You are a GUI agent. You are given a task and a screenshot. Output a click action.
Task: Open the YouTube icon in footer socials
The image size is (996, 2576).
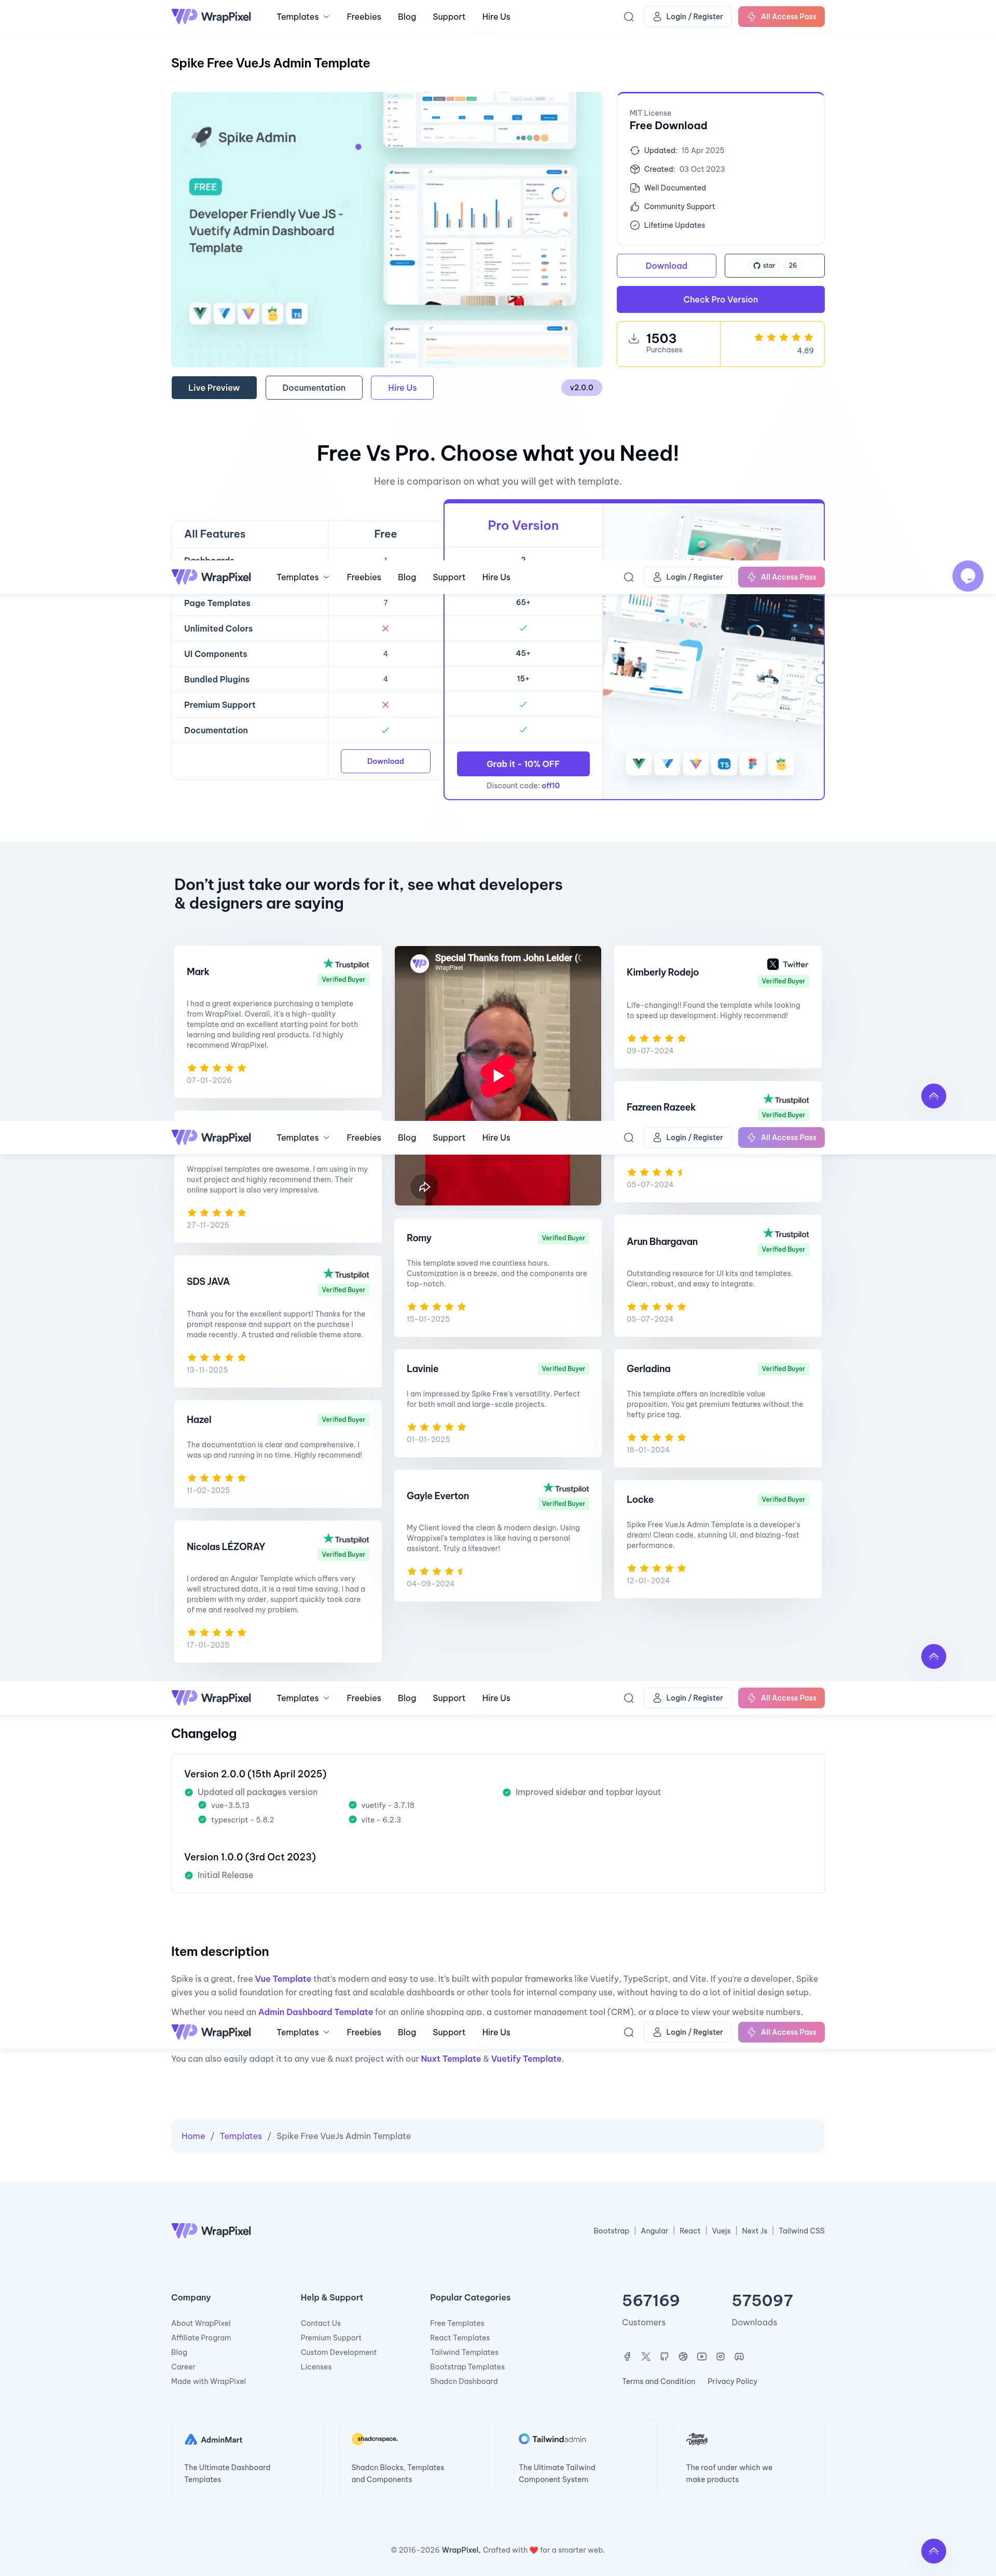tap(702, 2356)
